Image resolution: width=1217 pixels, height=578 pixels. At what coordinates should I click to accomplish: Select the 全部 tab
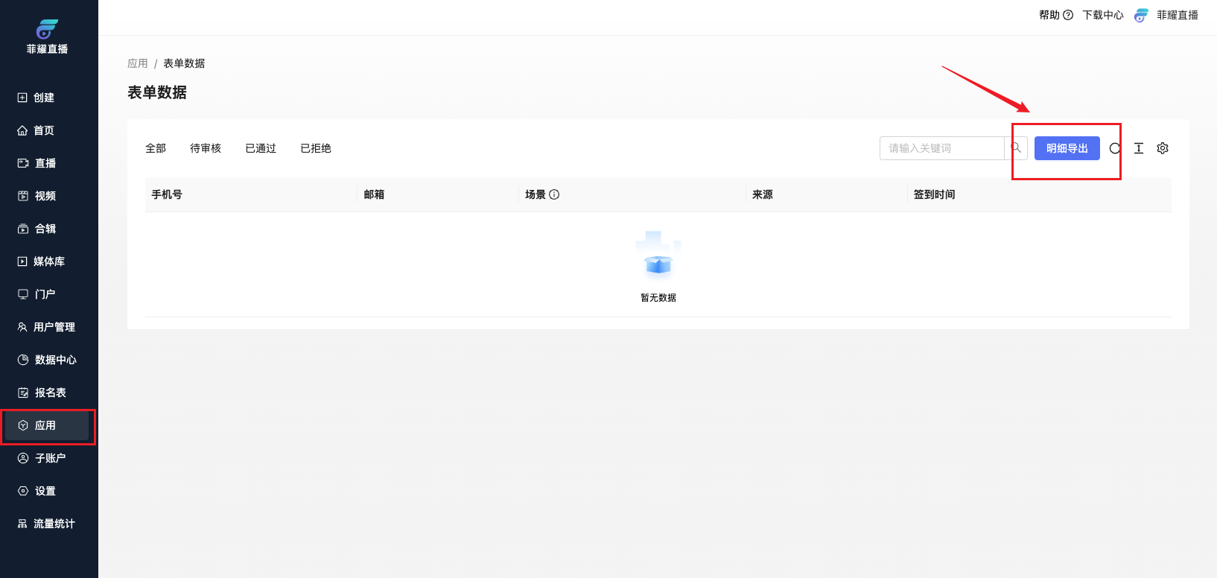point(156,148)
